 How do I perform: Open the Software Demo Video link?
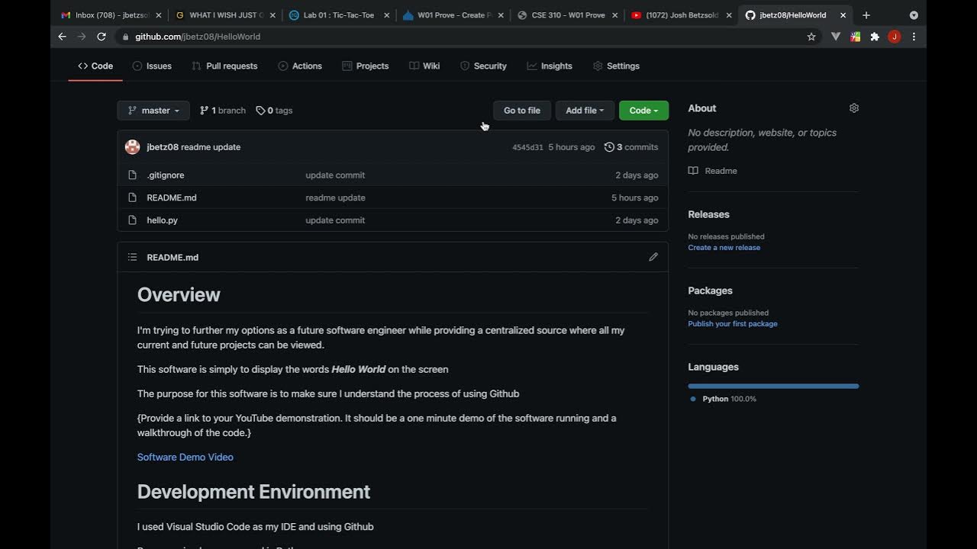[x=185, y=457]
